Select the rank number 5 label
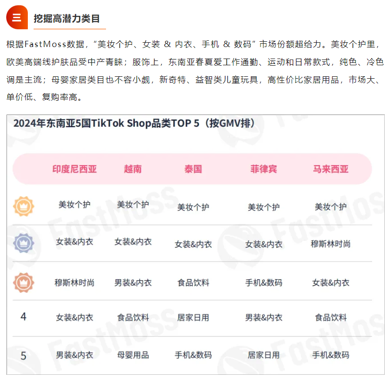The image size is (391, 382). click(x=24, y=356)
